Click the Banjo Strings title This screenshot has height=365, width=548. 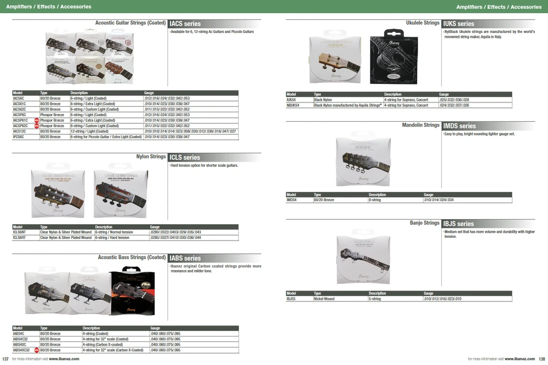(425, 223)
